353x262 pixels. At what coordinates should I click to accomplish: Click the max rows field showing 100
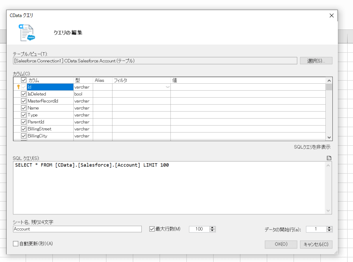click(x=199, y=229)
